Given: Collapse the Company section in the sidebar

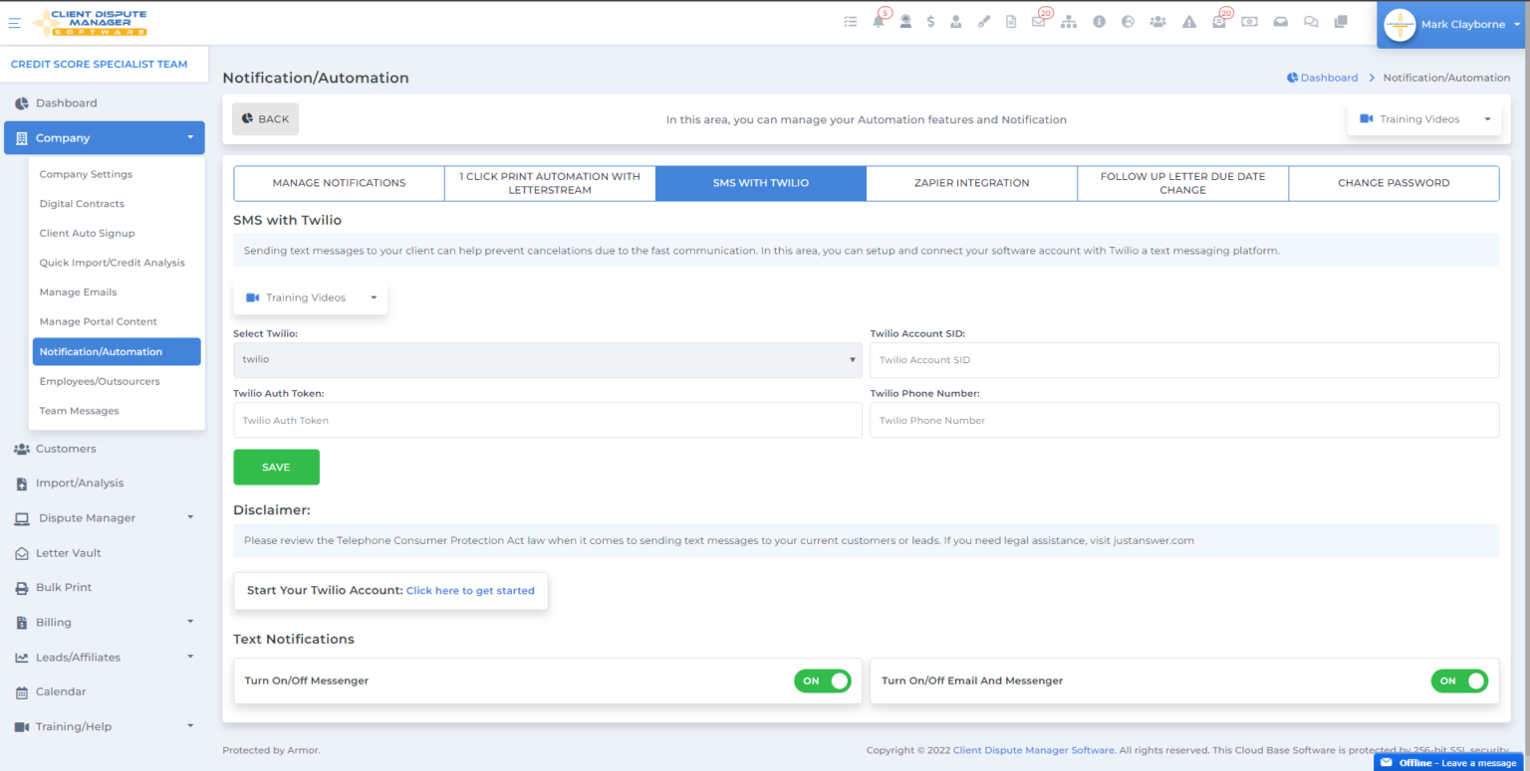Looking at the screenshot, I should pyautogui.click(x=104, y=137).
